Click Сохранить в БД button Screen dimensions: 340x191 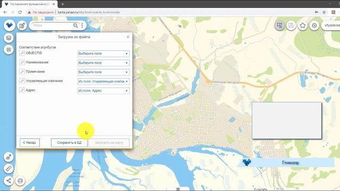pyautogui.click(x=69, y=143)
